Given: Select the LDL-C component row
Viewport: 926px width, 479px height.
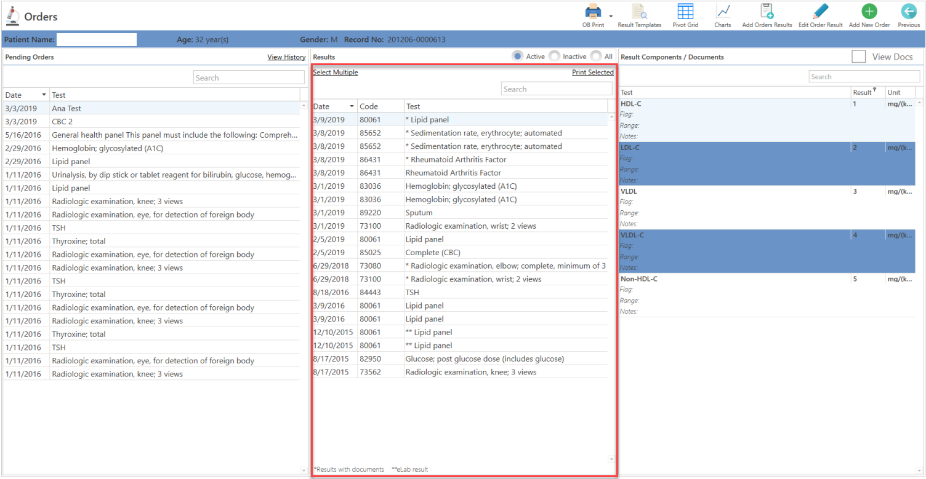Looking at the screenshot, I should click(x=767, y=164).
